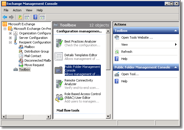Select the Mail Contact tree item
This screenshot has width=184, height=130.
click(33, 56)
